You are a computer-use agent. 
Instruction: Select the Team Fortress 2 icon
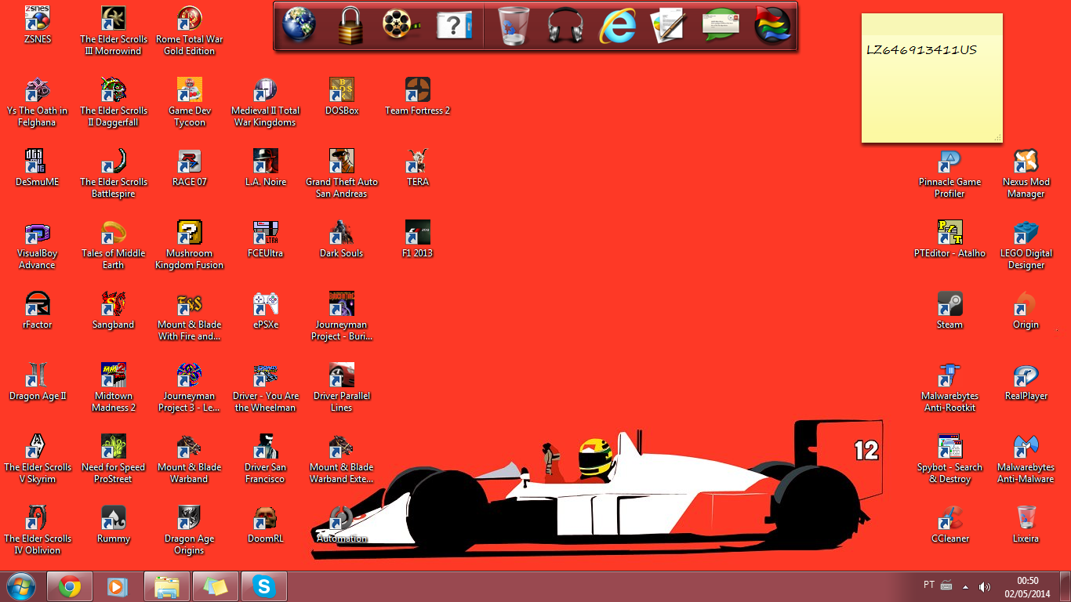[x=418, y=89]
